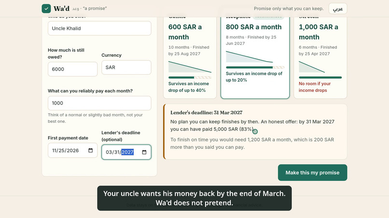The image size is (389, 218).
Task: Click the First payment date field 11/25/2026
Action: (73, 151)
